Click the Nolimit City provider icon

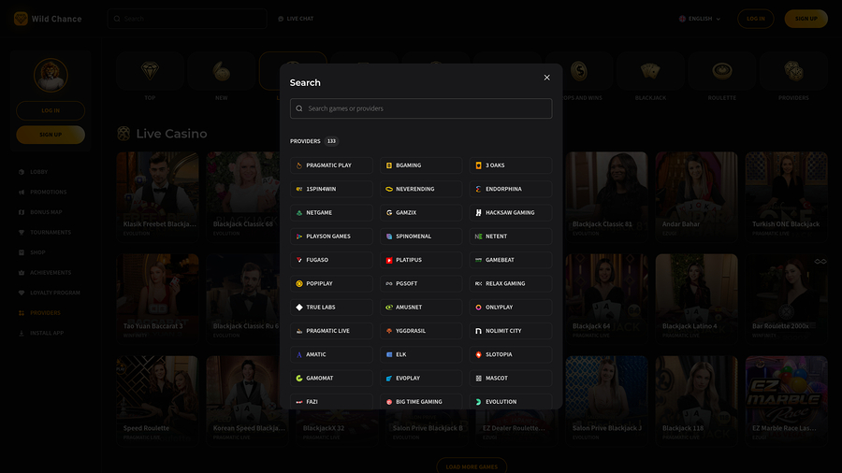click(478, 331)
